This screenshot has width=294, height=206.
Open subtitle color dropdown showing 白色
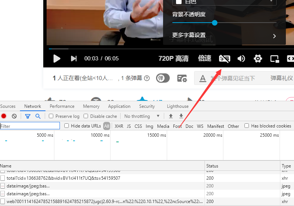(224, 2)
